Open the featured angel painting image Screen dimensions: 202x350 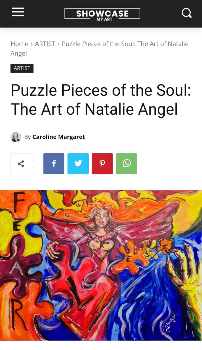(x=101, y=265)
